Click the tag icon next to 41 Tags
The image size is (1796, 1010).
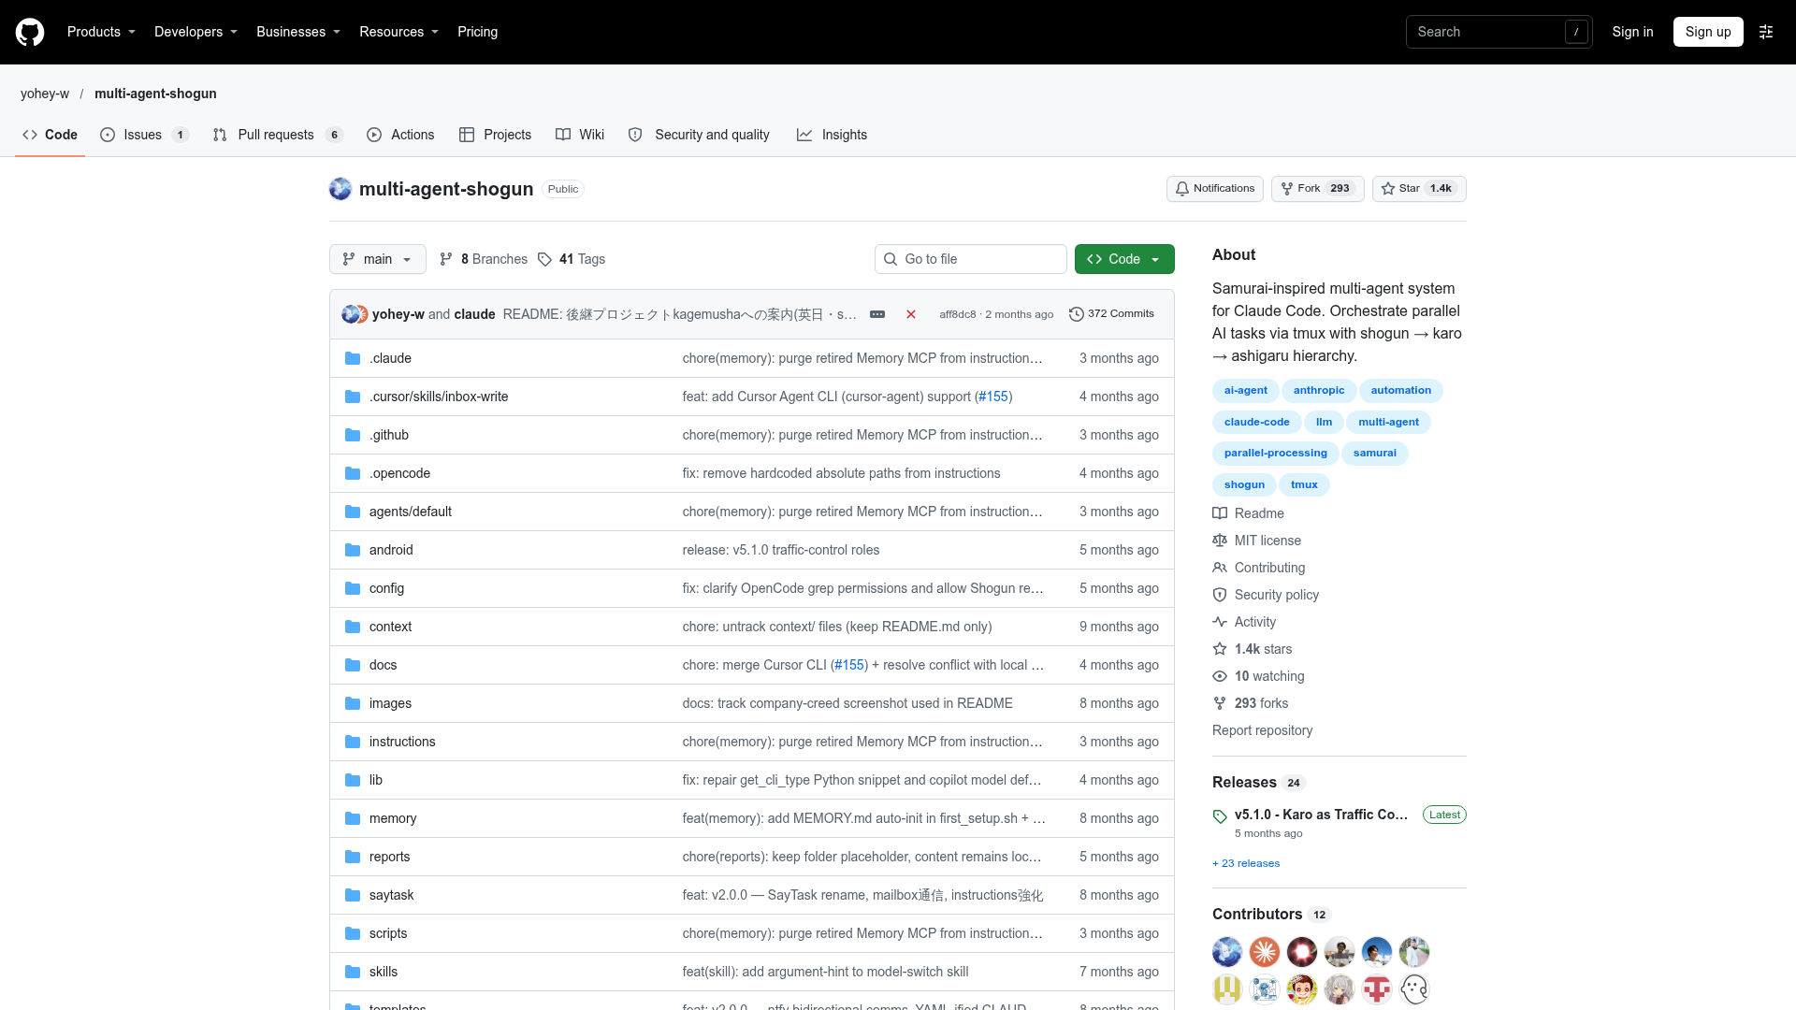(x=545, y=259)
